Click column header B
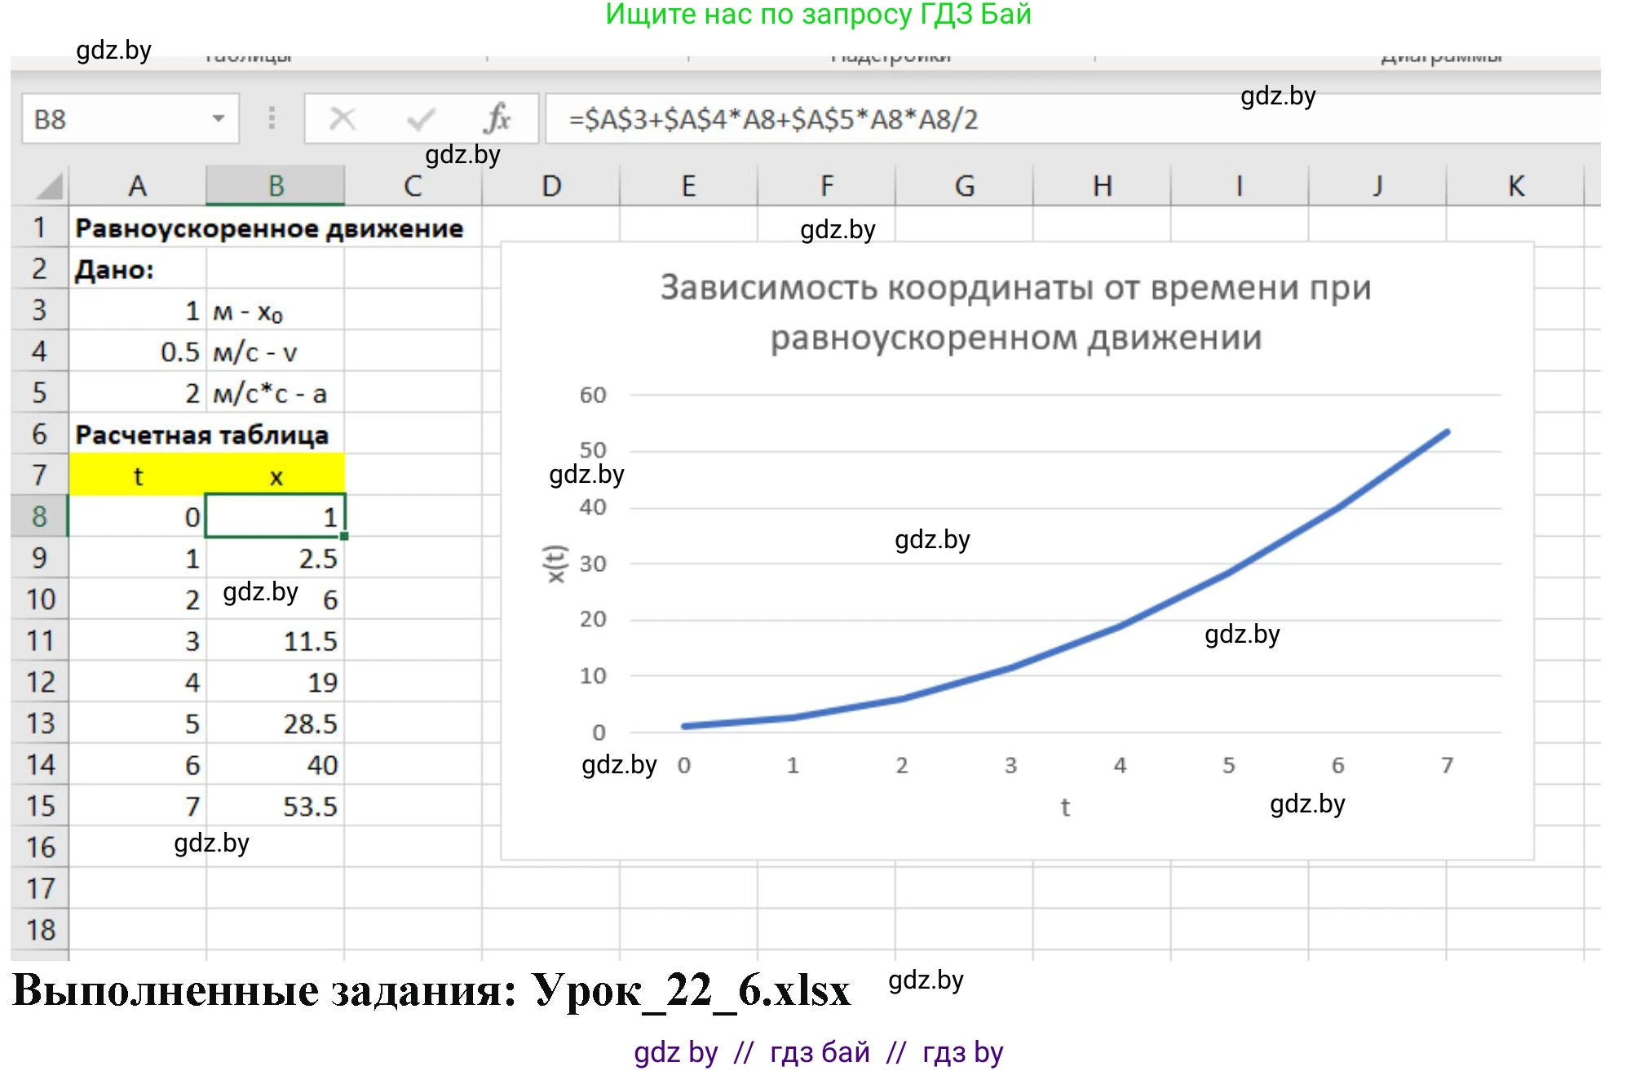The width and height of the screenshot is (1640, 1071). click(276, 186)
